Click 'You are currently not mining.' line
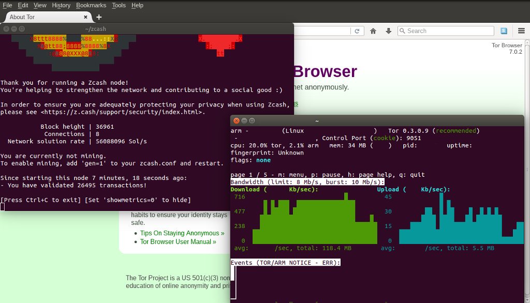 [x=53, y=156]
